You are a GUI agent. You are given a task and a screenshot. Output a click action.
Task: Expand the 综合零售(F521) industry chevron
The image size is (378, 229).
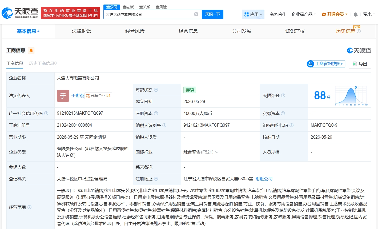(217, 152)
